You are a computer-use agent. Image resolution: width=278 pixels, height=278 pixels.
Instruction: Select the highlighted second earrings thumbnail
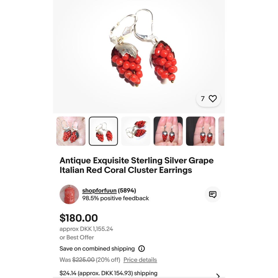tap(103, 131)
